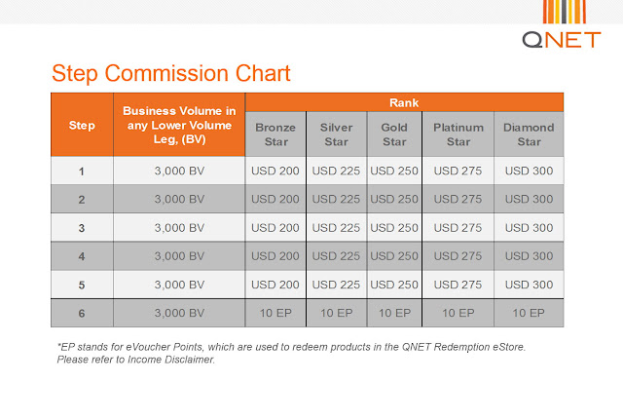
Task: Click USD 250 in step 4 row
Action: [x=394, y=255]
